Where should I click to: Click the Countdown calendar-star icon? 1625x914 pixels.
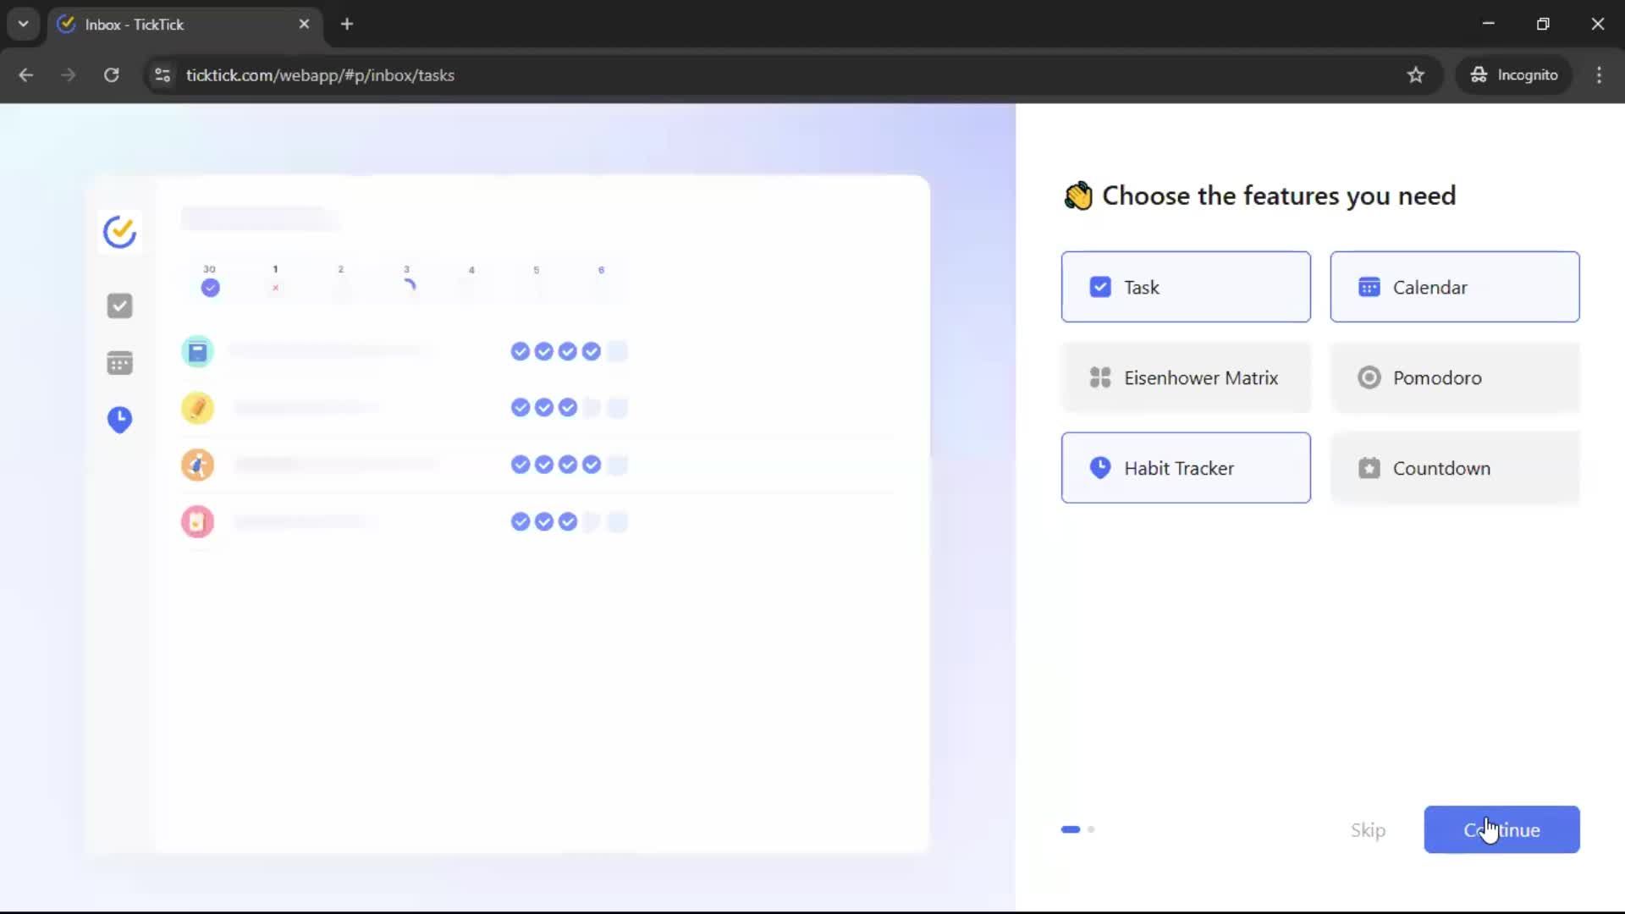[x=1369, y=468]
